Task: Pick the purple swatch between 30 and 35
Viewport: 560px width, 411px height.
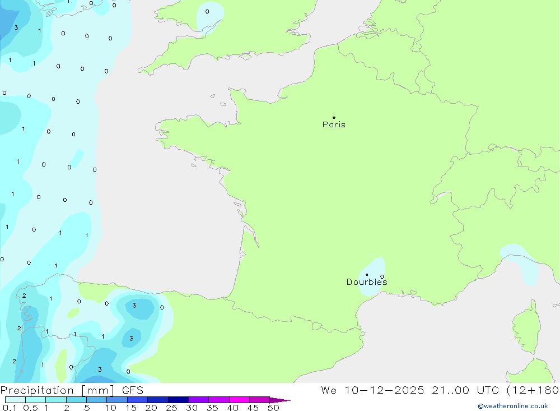Action: pos(199,400)
